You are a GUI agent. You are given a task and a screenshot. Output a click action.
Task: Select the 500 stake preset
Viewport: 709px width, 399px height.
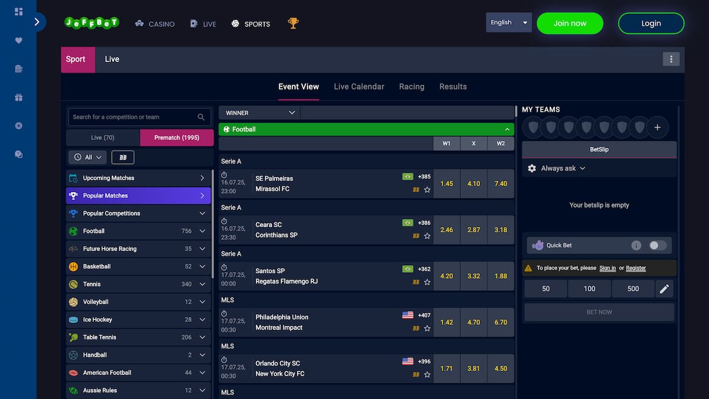(x=633, y=288)
